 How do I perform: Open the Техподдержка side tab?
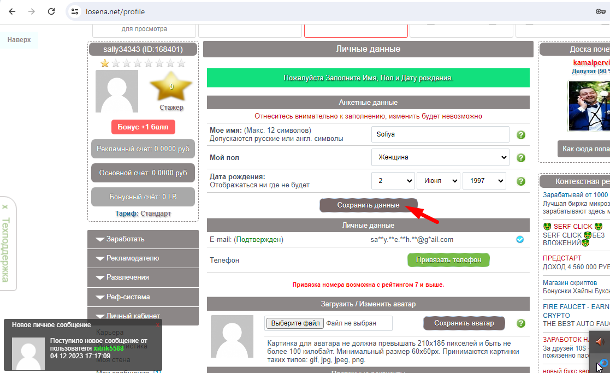[6, 250]
